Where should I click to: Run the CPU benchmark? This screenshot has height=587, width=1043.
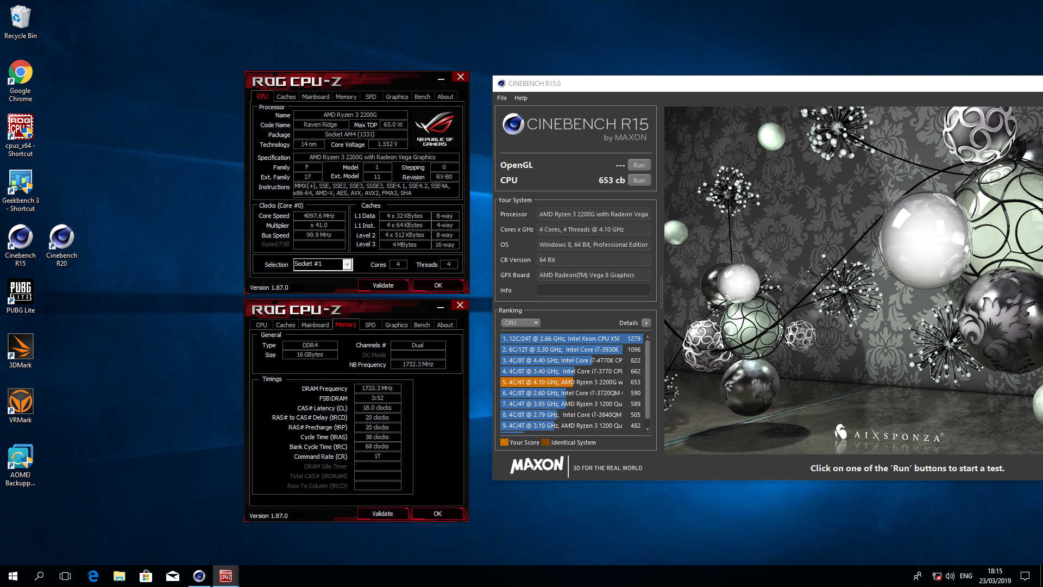pos(639,180)
